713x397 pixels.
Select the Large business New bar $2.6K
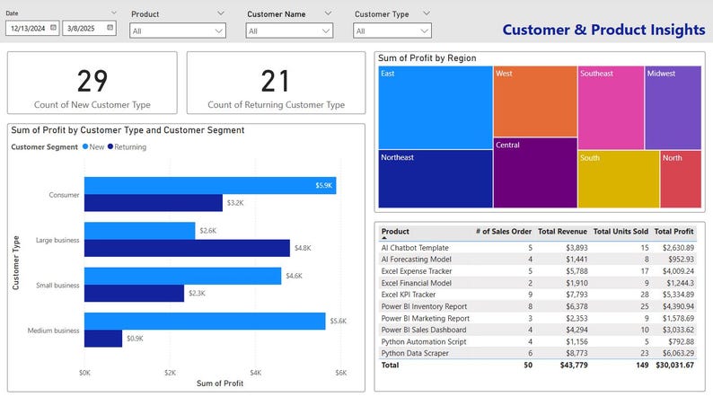point(139,231)
